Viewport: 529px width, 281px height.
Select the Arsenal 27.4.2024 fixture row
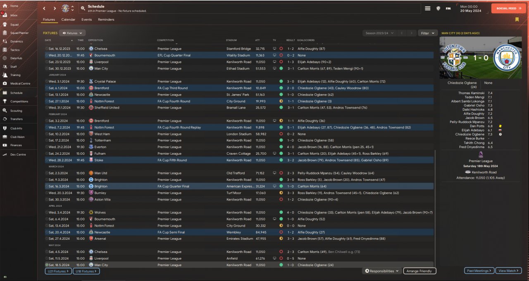tap(239, 238)
